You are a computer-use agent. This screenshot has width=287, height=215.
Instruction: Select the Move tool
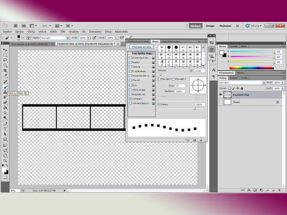pos(5,50)
